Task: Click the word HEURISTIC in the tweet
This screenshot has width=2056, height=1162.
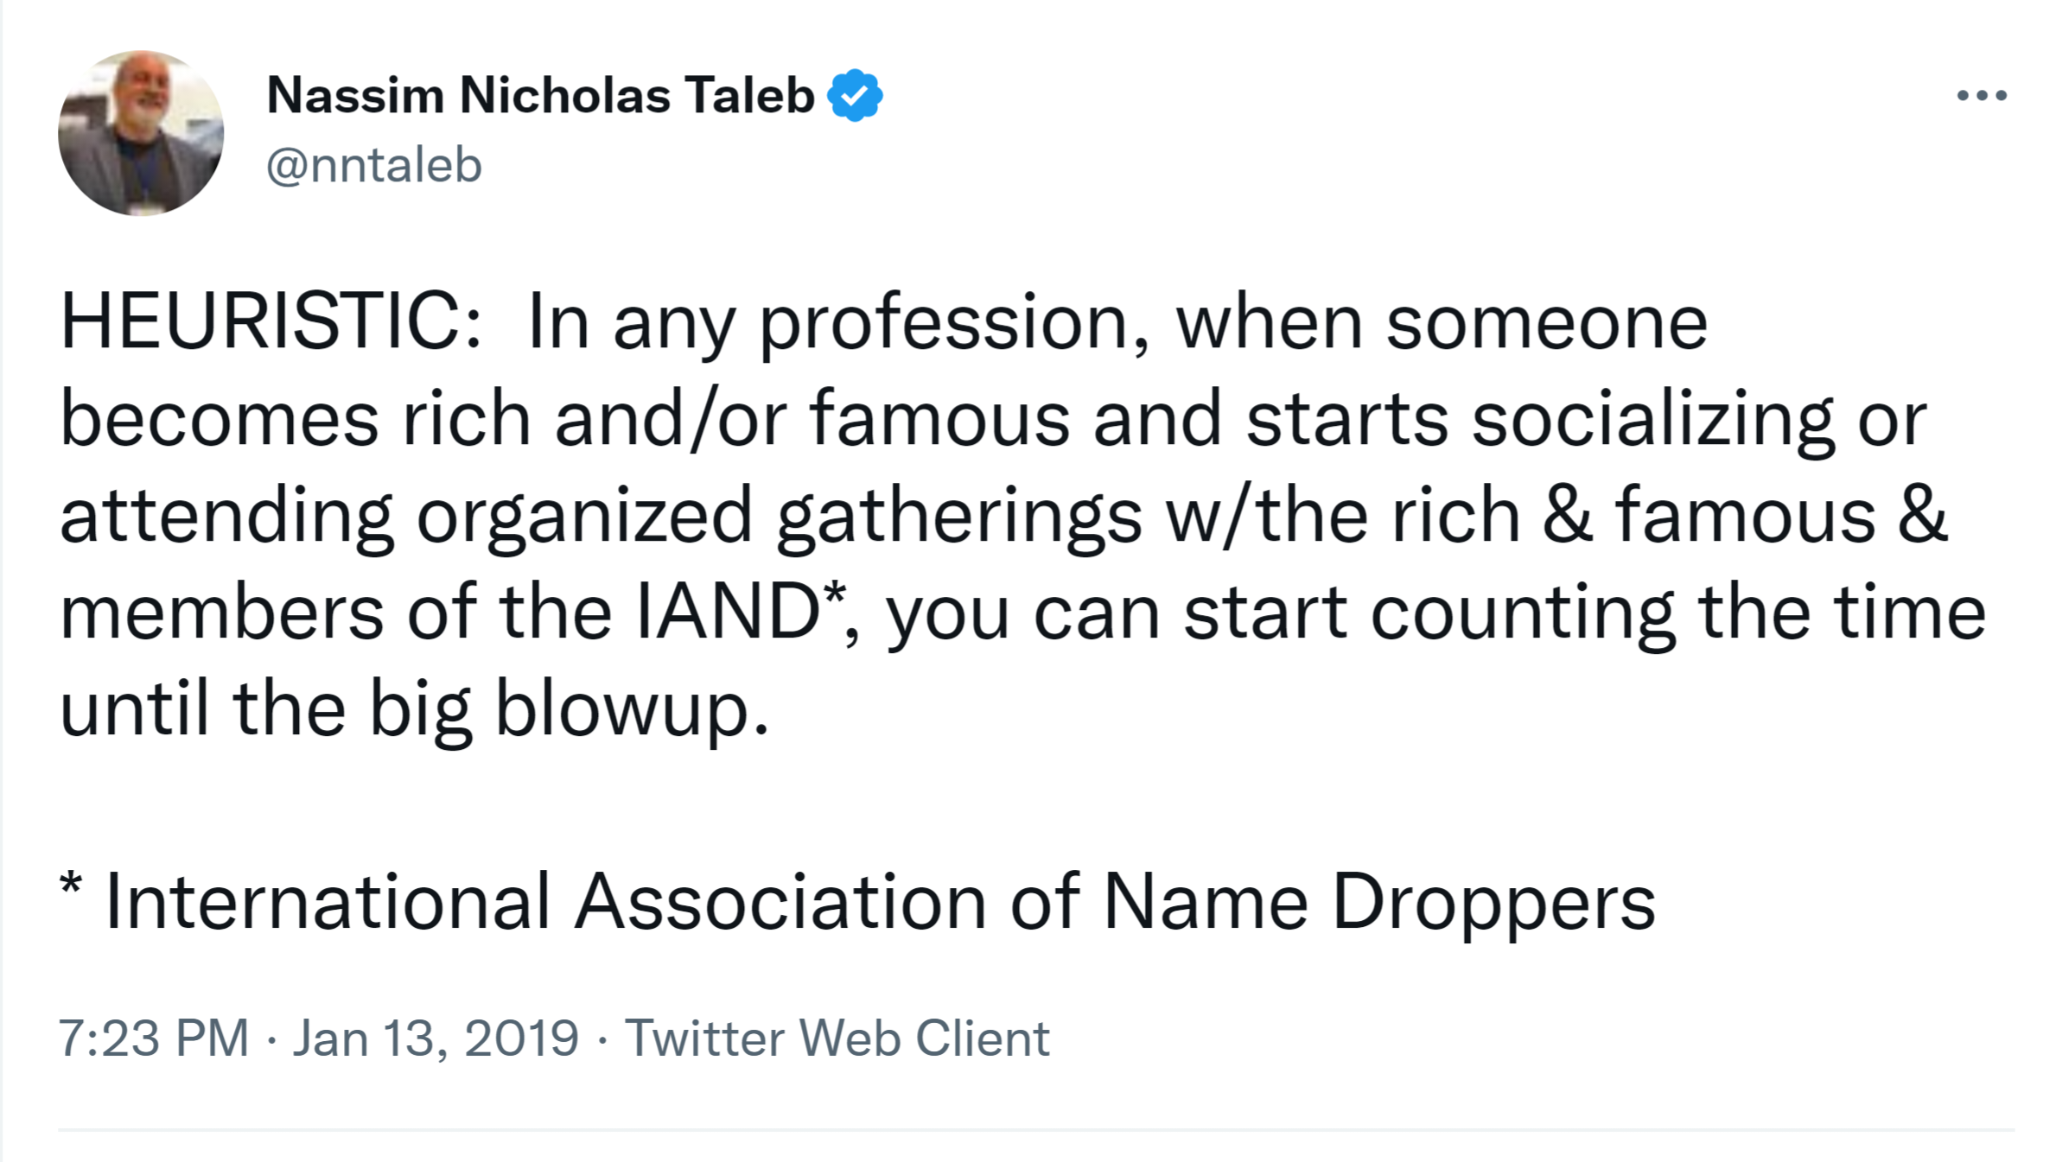Action: 270,321
